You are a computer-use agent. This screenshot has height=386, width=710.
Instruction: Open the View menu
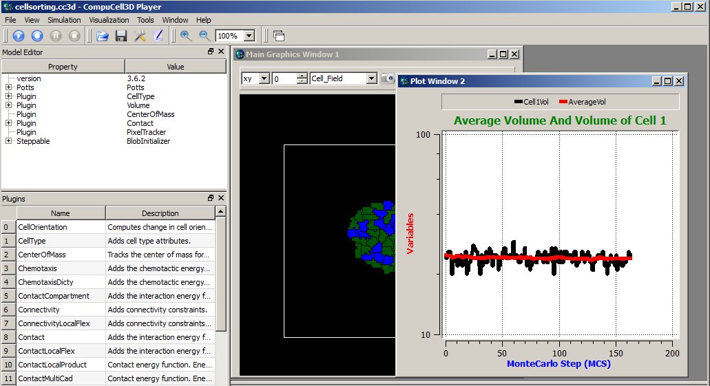point(32,20)
